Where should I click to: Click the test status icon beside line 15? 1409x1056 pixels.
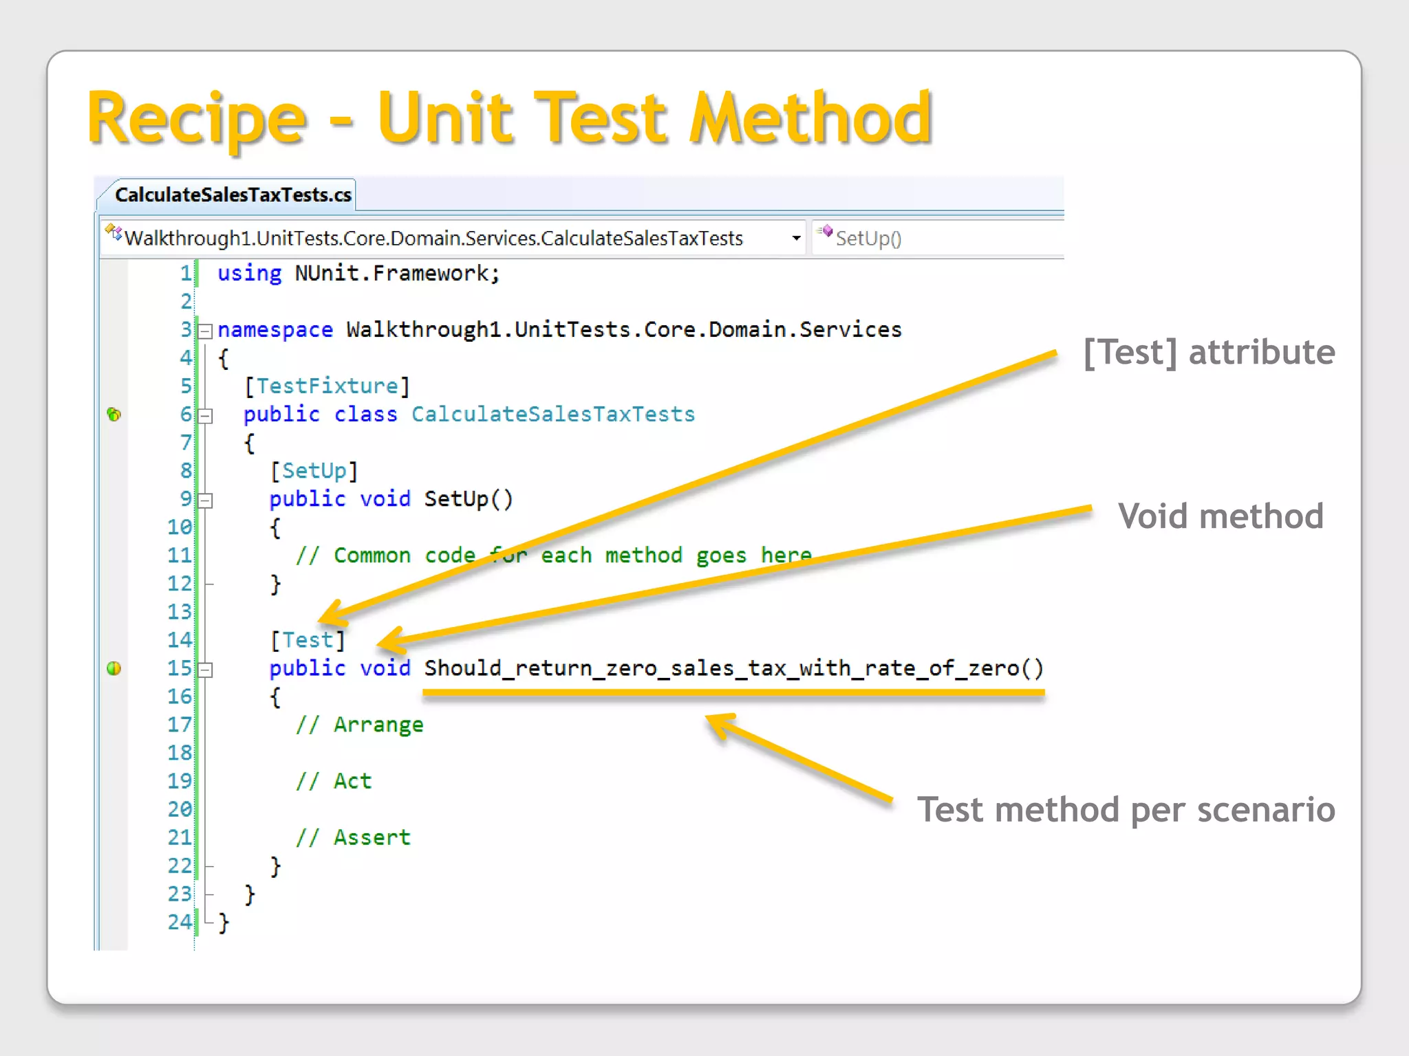click(x=114, y=668)
